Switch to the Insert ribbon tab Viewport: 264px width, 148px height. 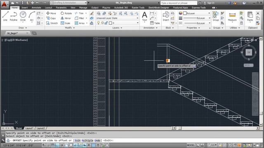click(25, 7)
